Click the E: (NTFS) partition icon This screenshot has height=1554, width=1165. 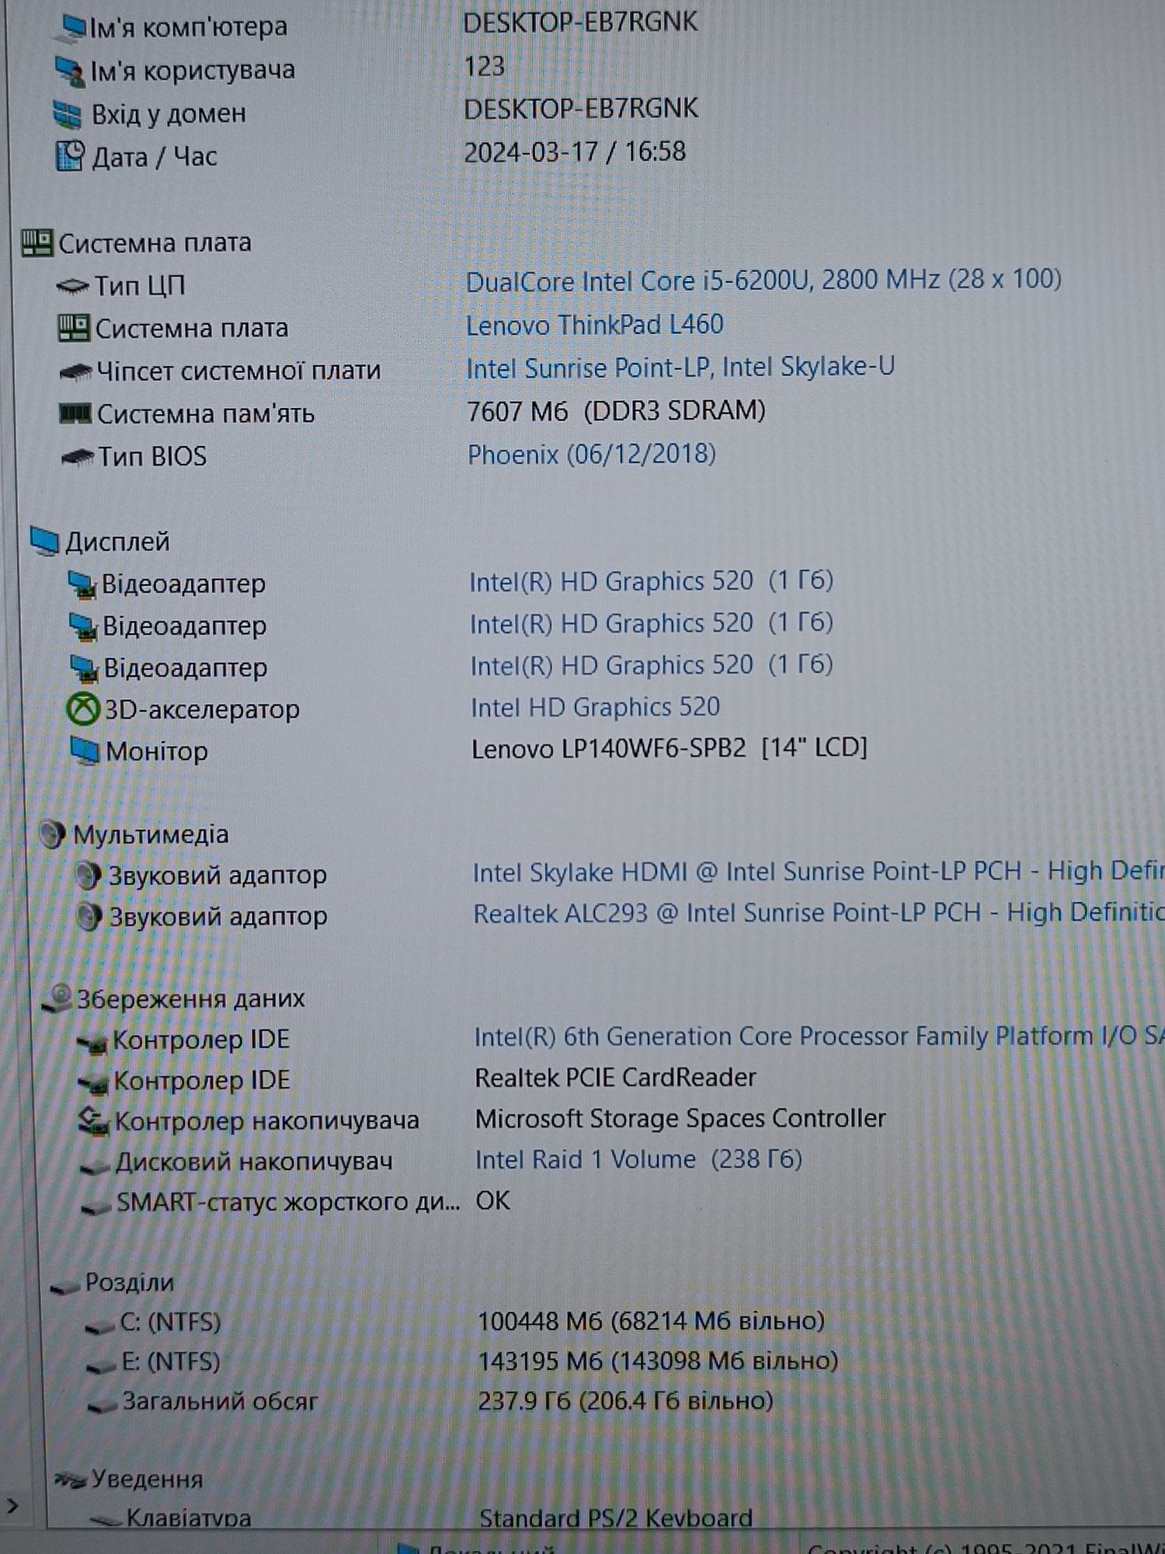[102, 1367]
